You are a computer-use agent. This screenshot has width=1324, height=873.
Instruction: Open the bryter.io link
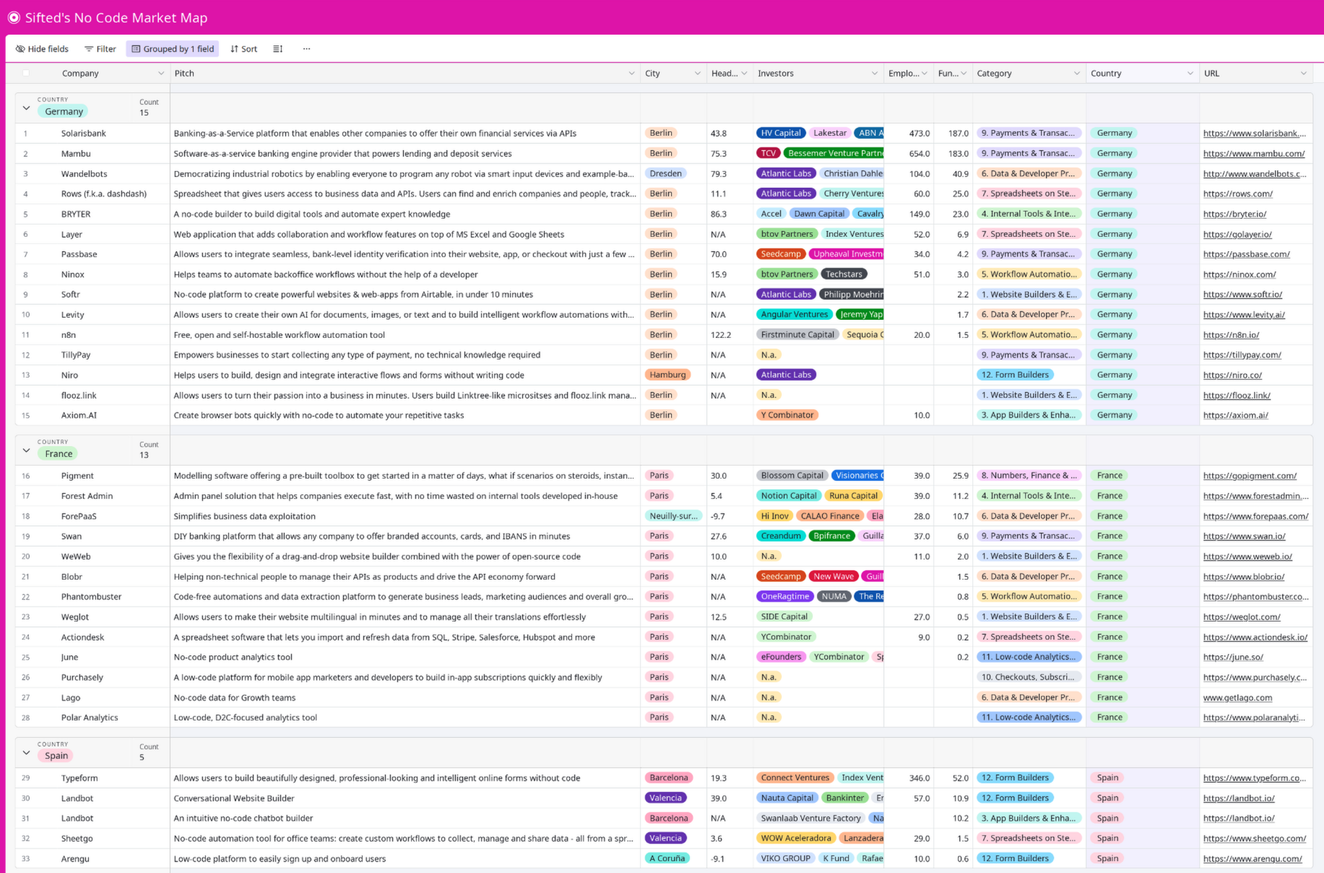click(x=1234, y=214)
